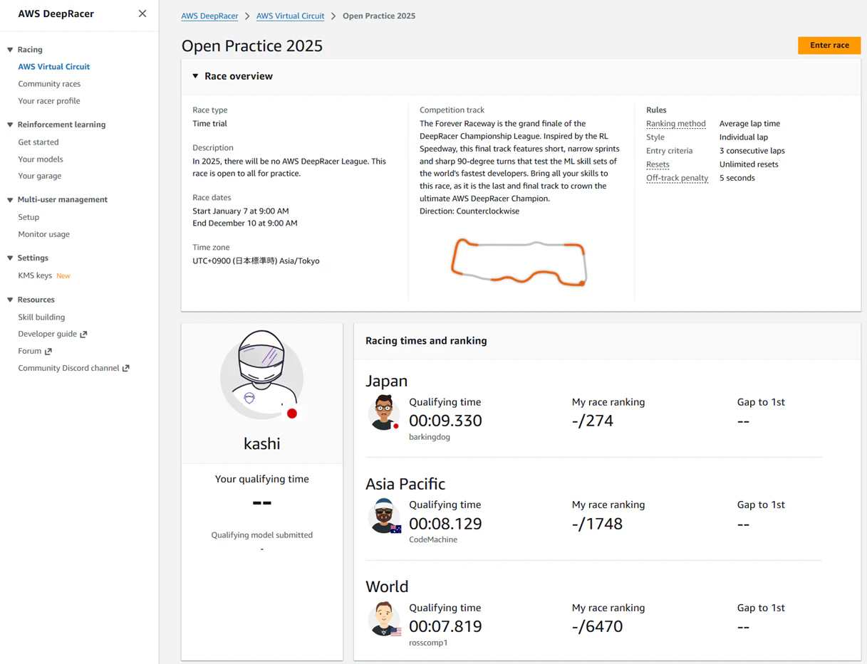Open KMS keys settings
The width and height of the screenshot is (867, 664).
[x=35, y=275]
